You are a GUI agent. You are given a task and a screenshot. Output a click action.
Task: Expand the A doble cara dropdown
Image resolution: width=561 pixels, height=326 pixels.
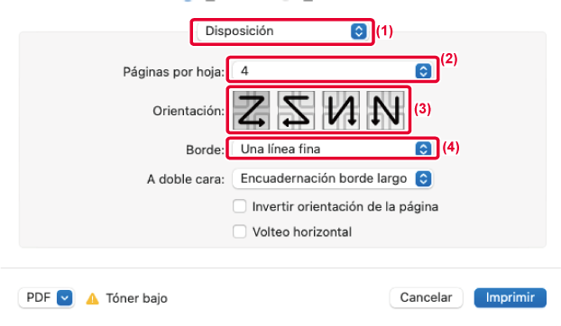pyautogui.click(x=333, y=178)
